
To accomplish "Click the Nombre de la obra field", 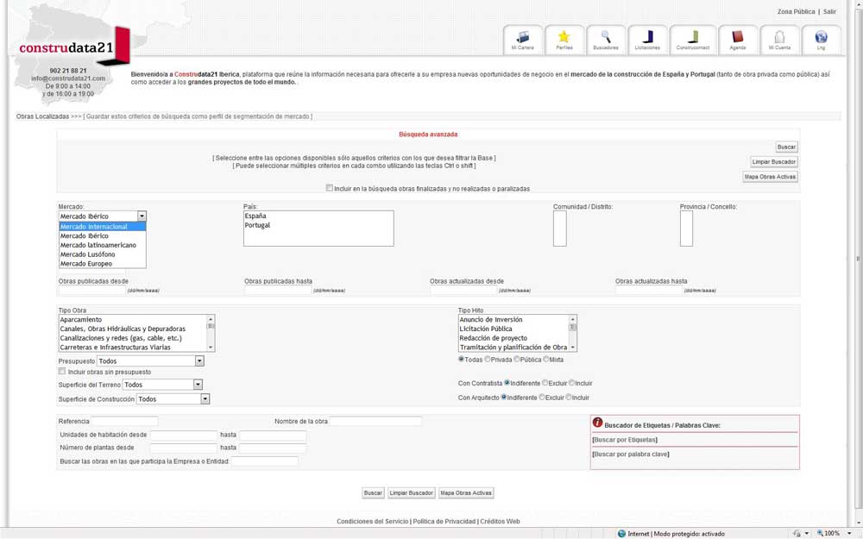I will 375,422.
